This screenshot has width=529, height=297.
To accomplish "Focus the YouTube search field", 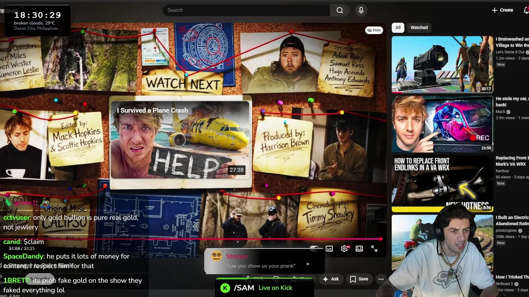I will pos(246,10).
